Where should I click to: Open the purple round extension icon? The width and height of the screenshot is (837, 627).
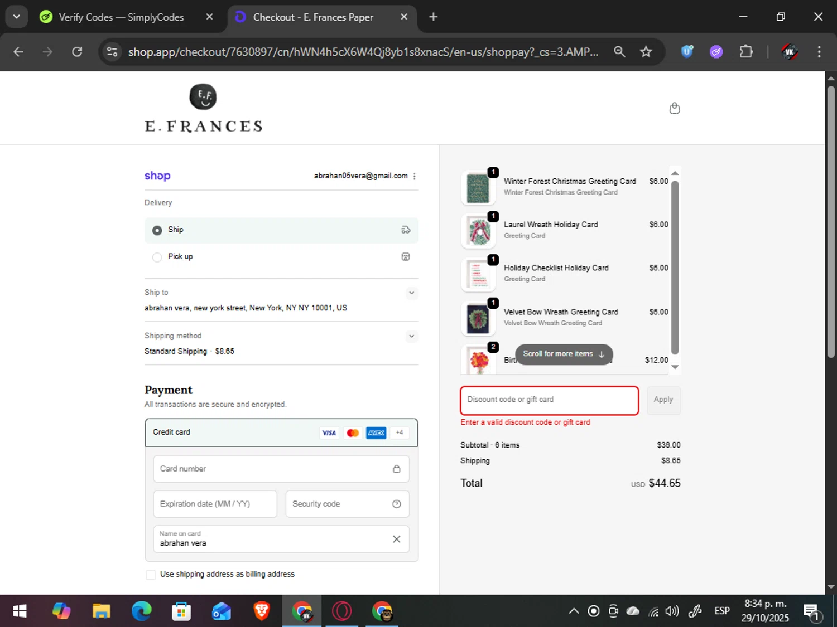point(716,52)
